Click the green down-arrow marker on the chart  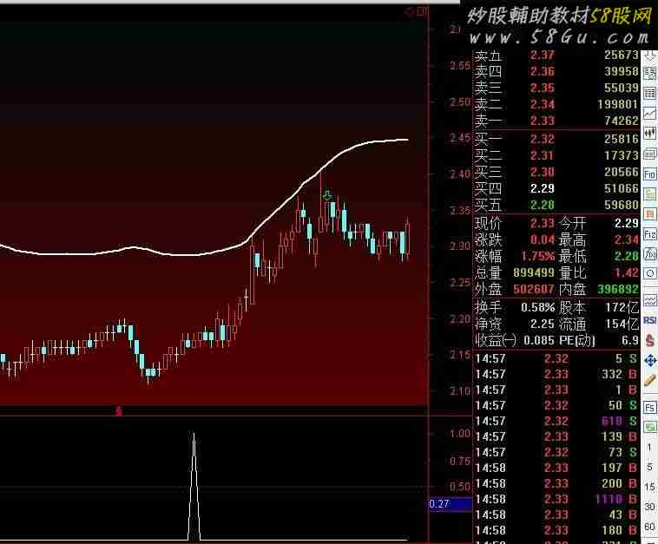tap(327, 195)
